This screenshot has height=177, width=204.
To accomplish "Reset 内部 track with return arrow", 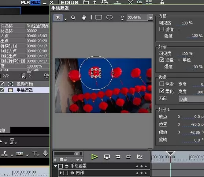I will [x=72, y=173].
